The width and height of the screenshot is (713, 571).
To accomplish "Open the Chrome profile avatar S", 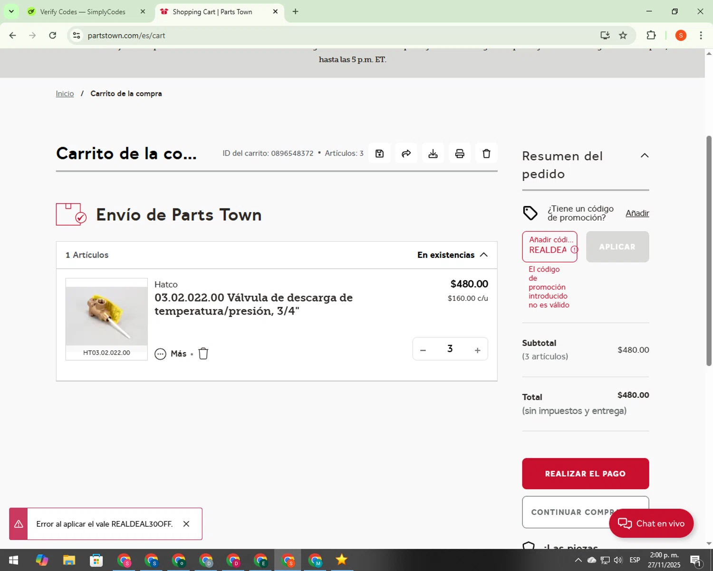I will click(x=681, y=35).
